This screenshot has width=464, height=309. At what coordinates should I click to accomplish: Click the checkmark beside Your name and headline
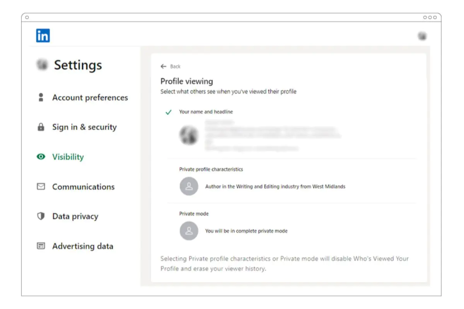[x=168, y=112]
